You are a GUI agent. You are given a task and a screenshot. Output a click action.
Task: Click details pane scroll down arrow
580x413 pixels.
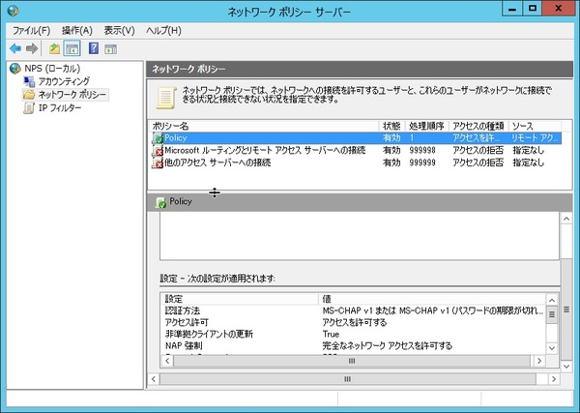566,367
